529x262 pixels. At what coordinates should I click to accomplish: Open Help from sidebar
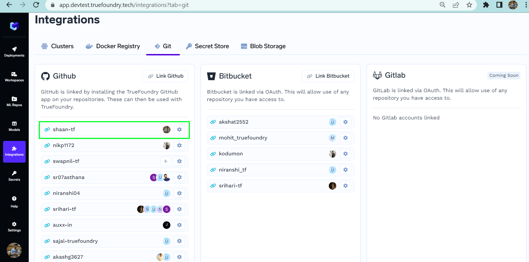point(14,202)
